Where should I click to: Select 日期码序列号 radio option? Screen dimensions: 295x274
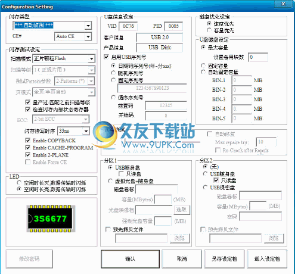point(113,66)
